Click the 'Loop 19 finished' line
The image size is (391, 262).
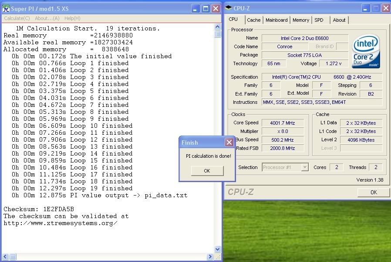click(x=72, y=188)
